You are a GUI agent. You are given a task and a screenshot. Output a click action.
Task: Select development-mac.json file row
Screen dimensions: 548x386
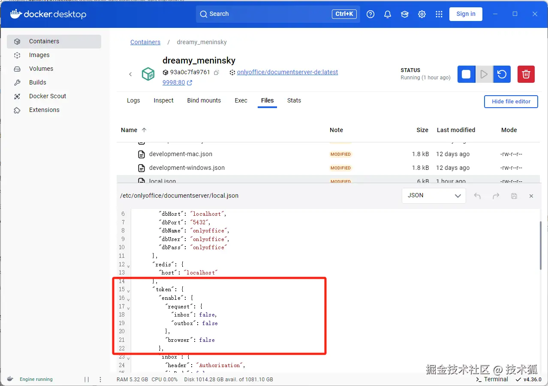(x=328, y=154)
